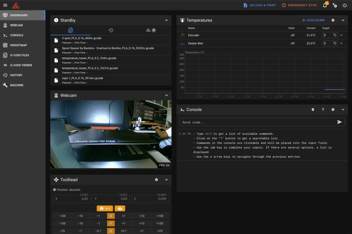Image resolution: width=352 pixels, height=234 pixels.
Task: Open Heater Bed target preset dropdown
Action: [x=341, y=44]
